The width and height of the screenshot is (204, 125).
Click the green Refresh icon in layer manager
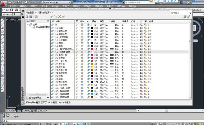tap(185, 17)
